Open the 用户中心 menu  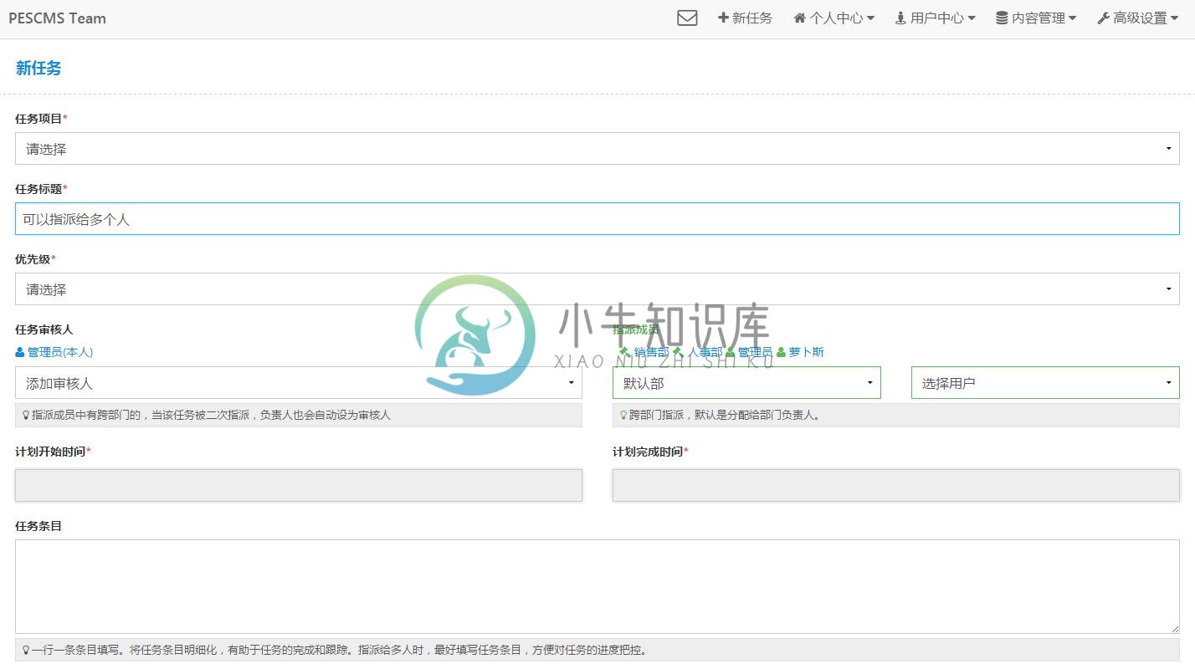pyautogui.click(x=935, y=18)
